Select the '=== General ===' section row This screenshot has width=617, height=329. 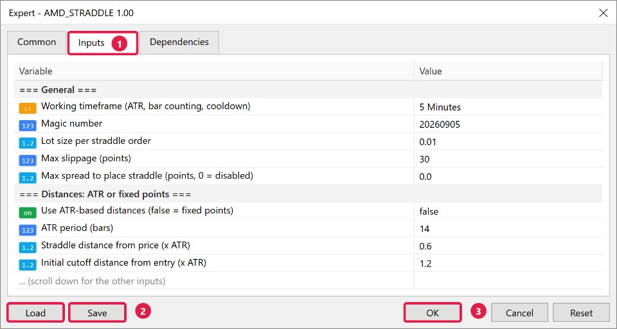[x=308, y=90]
